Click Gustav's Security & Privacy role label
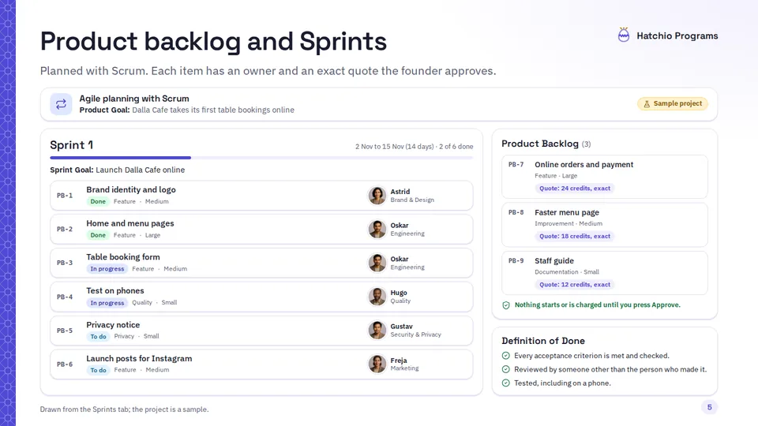This screenshot has width=758, height=426. (416, 334)
